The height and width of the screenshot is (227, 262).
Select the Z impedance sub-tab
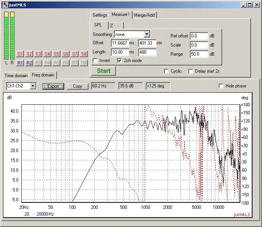coord(116,25)
